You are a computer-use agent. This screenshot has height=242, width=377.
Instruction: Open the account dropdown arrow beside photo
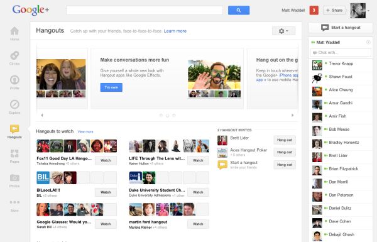(x=368, y=11)
